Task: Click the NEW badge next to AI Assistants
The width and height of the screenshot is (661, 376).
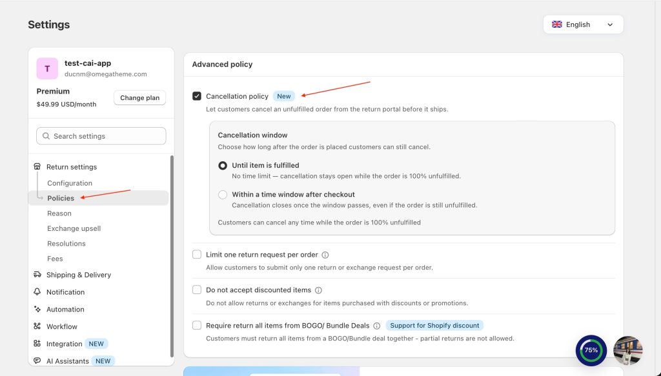Action: (x=103, y=361)
